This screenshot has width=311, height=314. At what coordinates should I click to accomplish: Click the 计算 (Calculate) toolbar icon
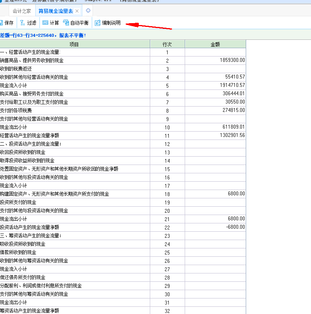tap(50, 23)
